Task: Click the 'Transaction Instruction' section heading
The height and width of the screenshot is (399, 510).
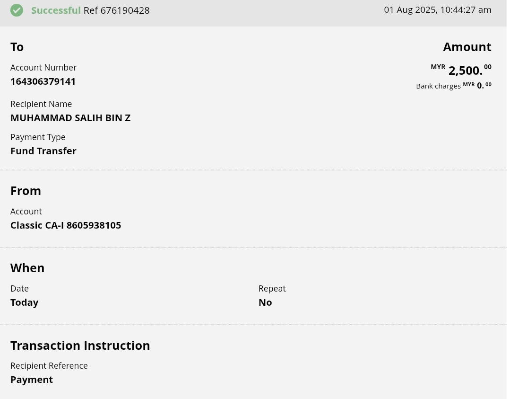Action: pyautogui.click(x=80, y=346)
